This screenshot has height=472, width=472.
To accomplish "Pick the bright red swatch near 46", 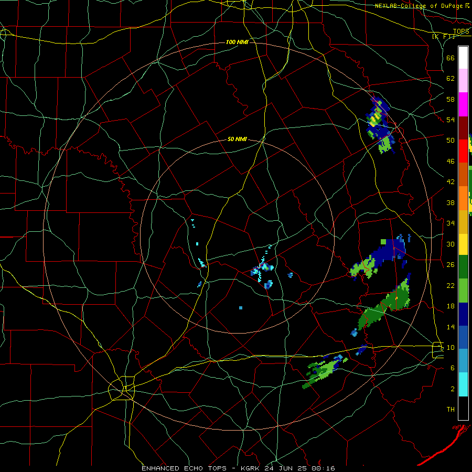I will [x=463, y=151].
